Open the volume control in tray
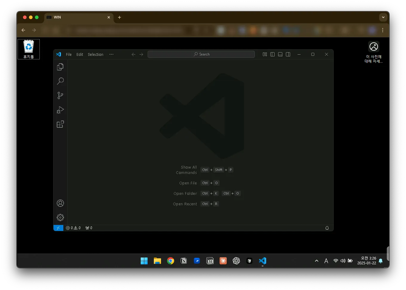The height and width of the screenshot is (290, 406). click(x=343, y=261)
